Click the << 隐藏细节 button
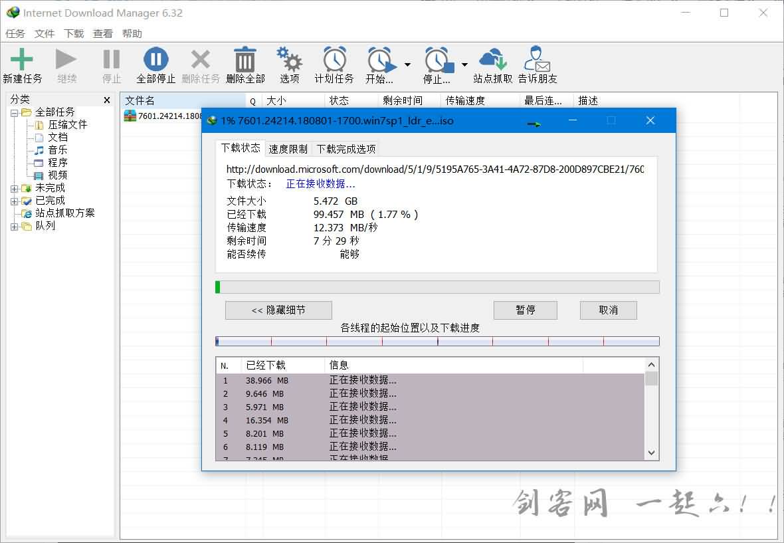Viewport: 784px width, 543px height. click(278, 310)
